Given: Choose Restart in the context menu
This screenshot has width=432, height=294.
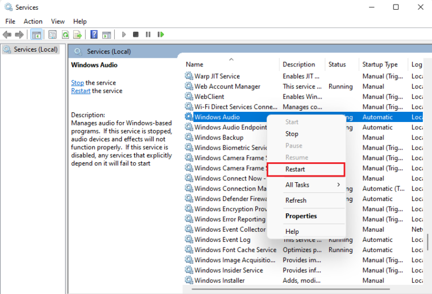Looking at the screenshot, I should tap(306, 169).
